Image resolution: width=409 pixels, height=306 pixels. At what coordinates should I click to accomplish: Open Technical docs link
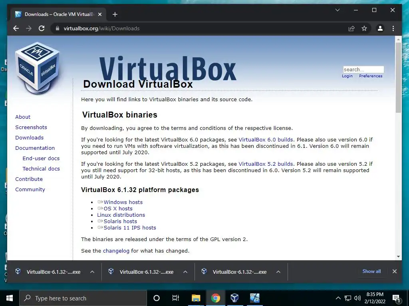coord(41,169)
